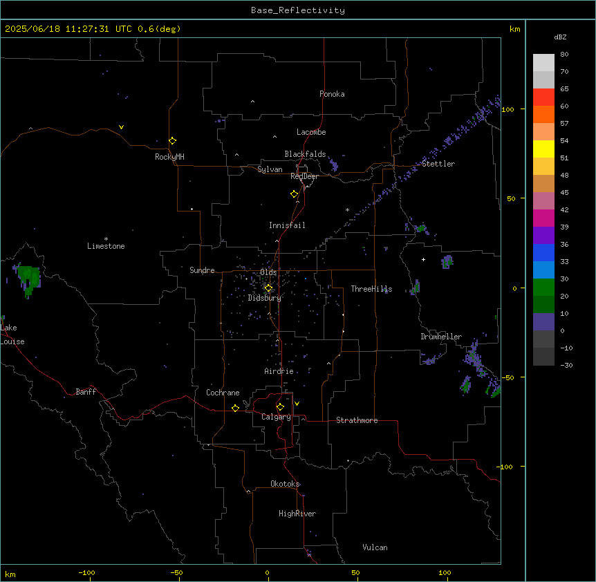The image size is (596, 582).
Task: Click the yellow v marker east of Calgary
Action: [x=297, y=404]
